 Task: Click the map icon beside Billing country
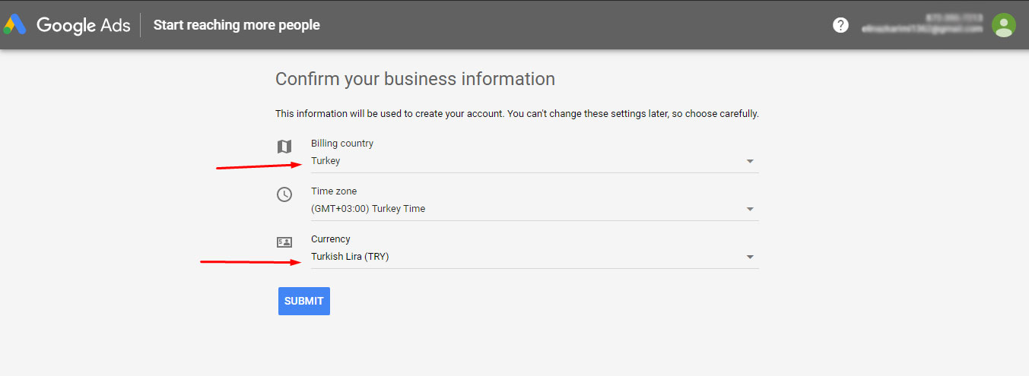point(284,147)
